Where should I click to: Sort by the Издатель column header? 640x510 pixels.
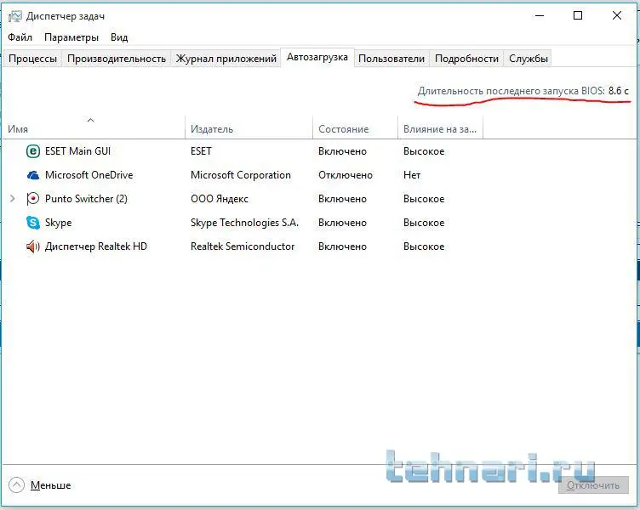pos(249,127)
